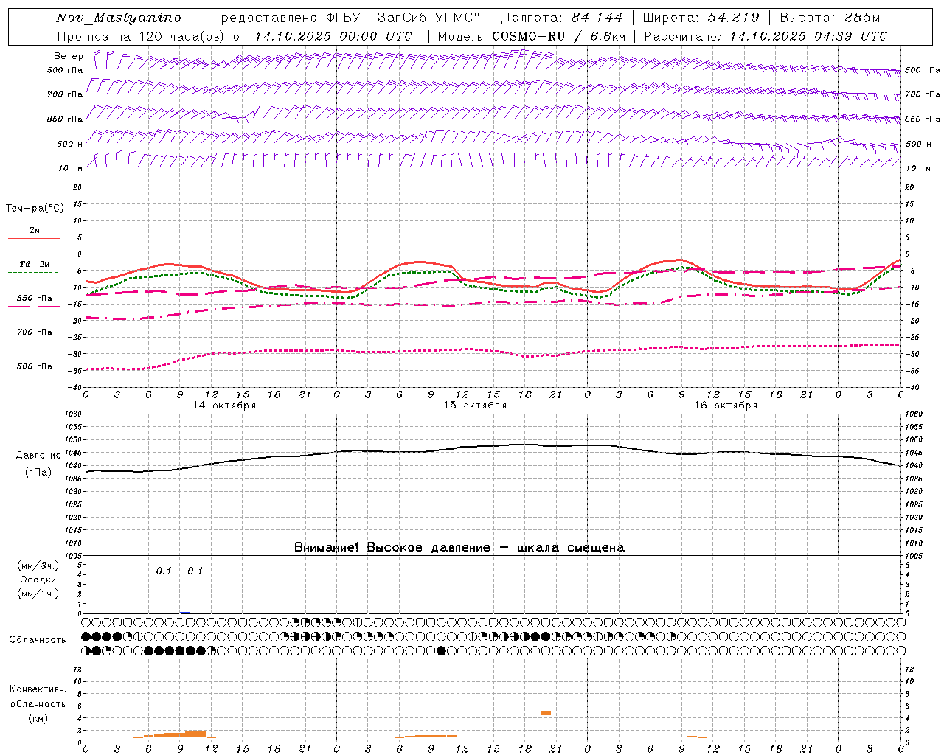
Task: Click the (гПа) pressure unit label
Action: [38, 473]
